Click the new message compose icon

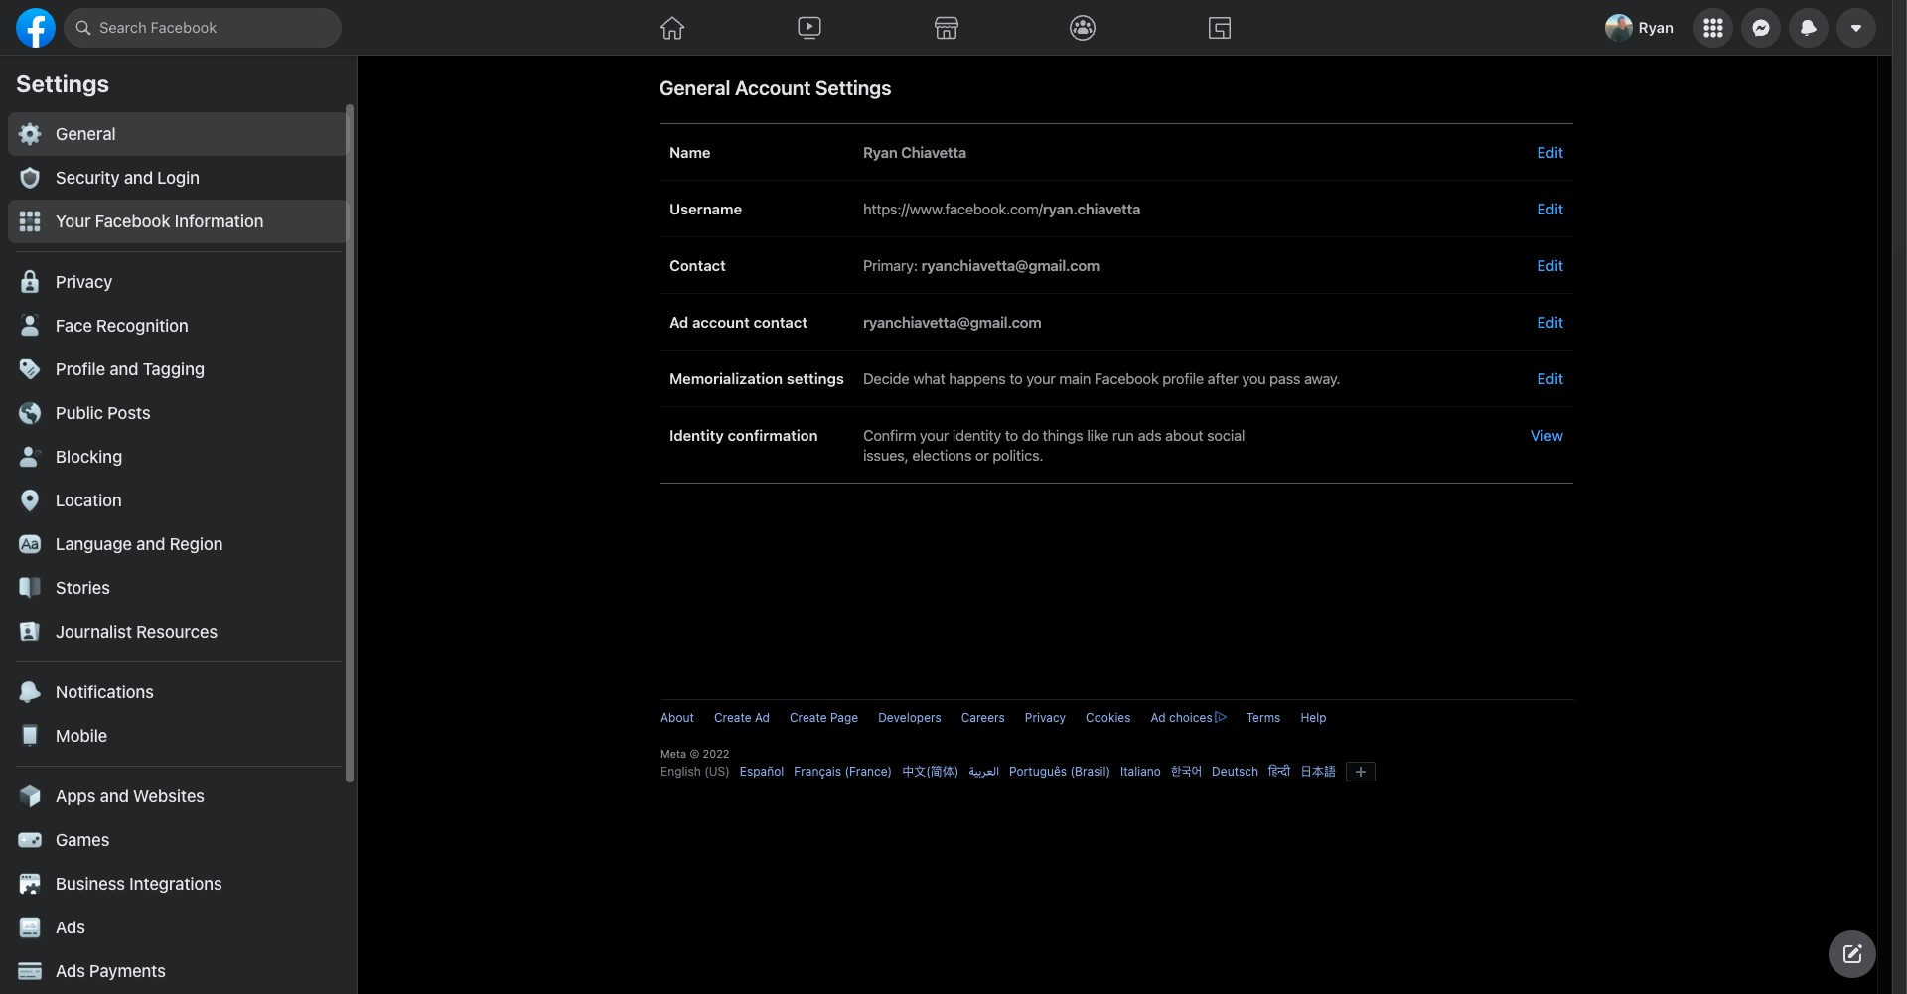tap(1852, 954)
